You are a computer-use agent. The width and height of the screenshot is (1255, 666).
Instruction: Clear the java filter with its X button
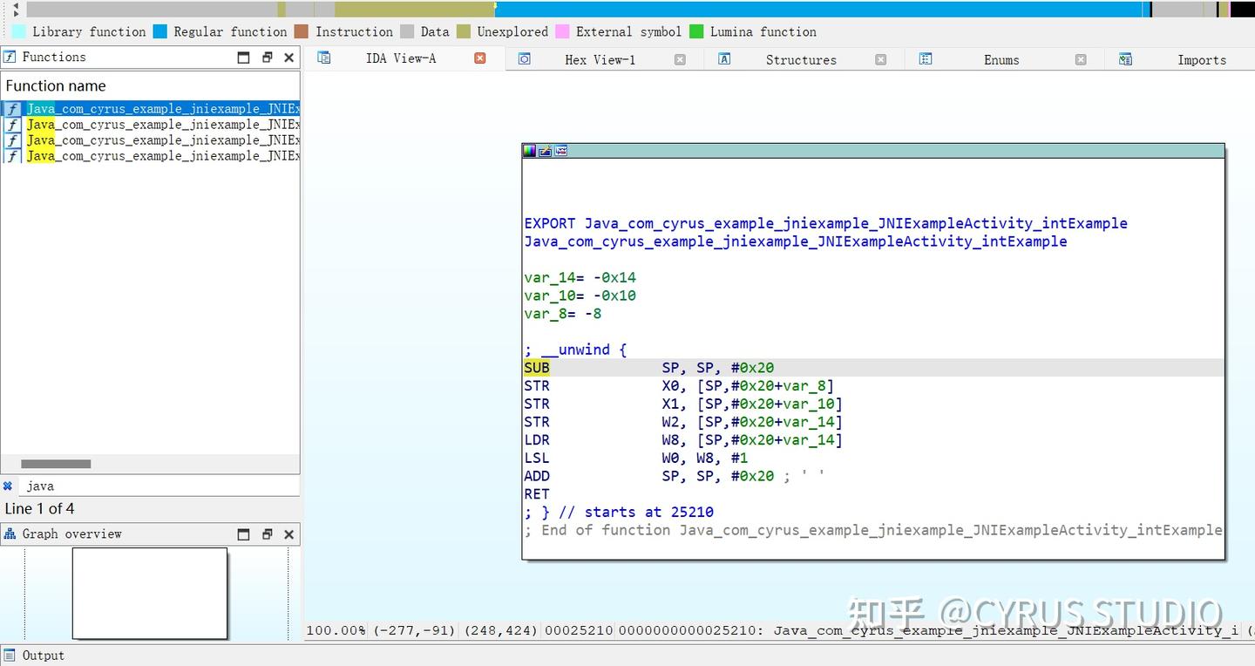(x=8, y=486)
